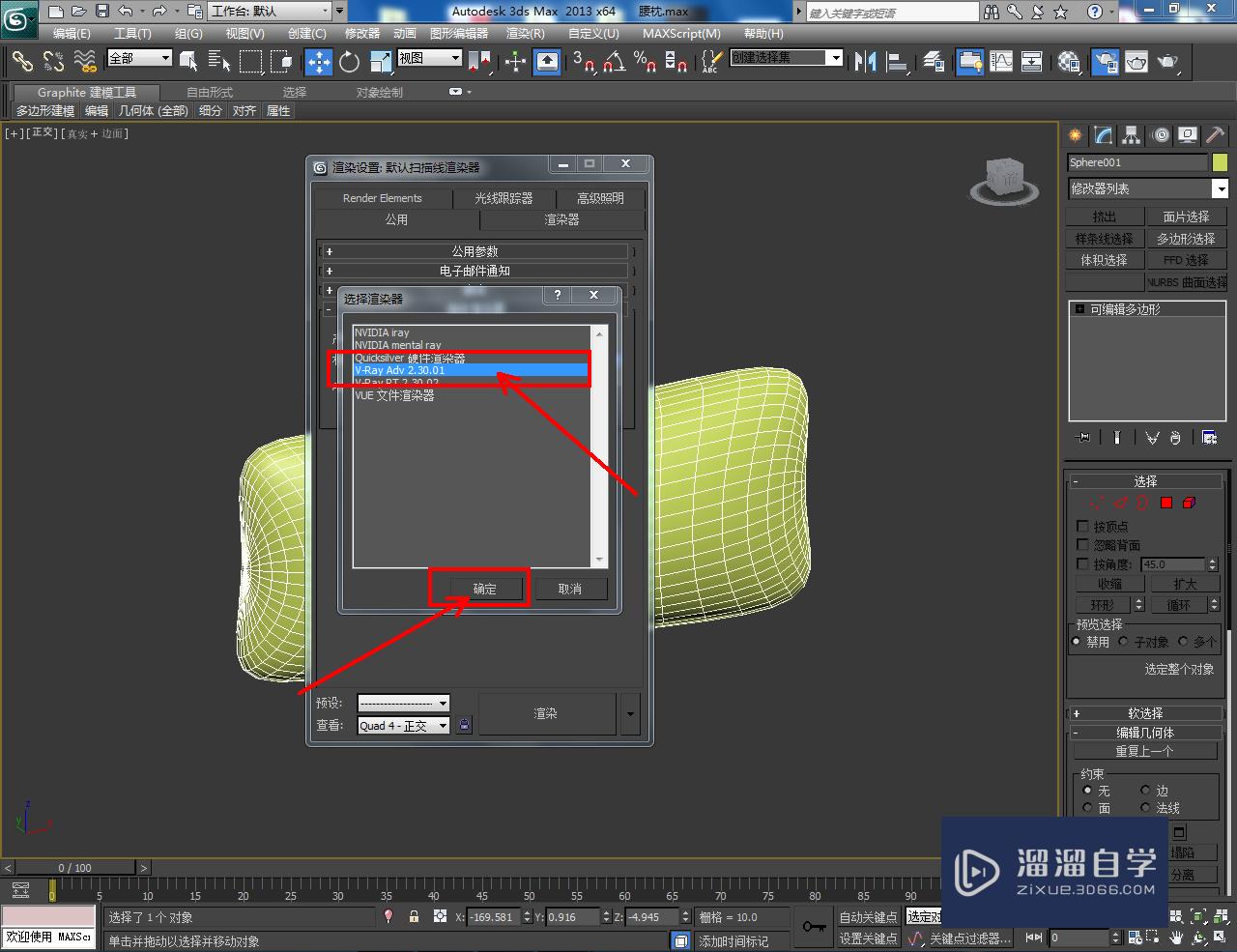This screenshot has width=1237, height=952.
Task: Open the Material Editor icon
Action: (x=1069, y=63)
